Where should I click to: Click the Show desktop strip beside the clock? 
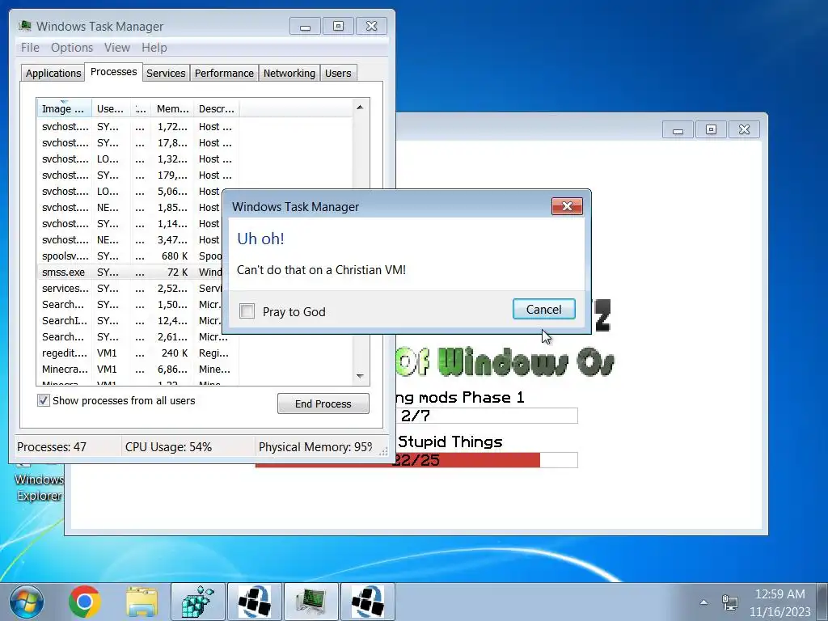pos(822,602)
